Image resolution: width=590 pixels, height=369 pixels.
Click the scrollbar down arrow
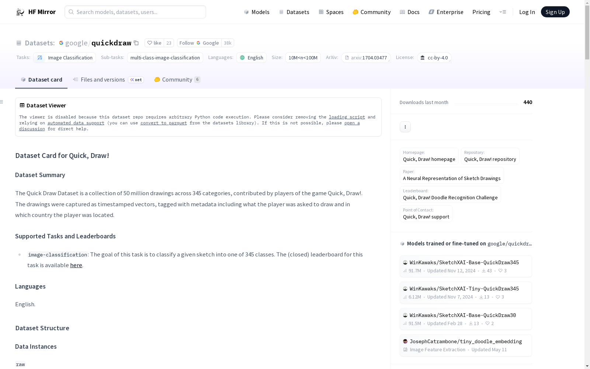587,366
